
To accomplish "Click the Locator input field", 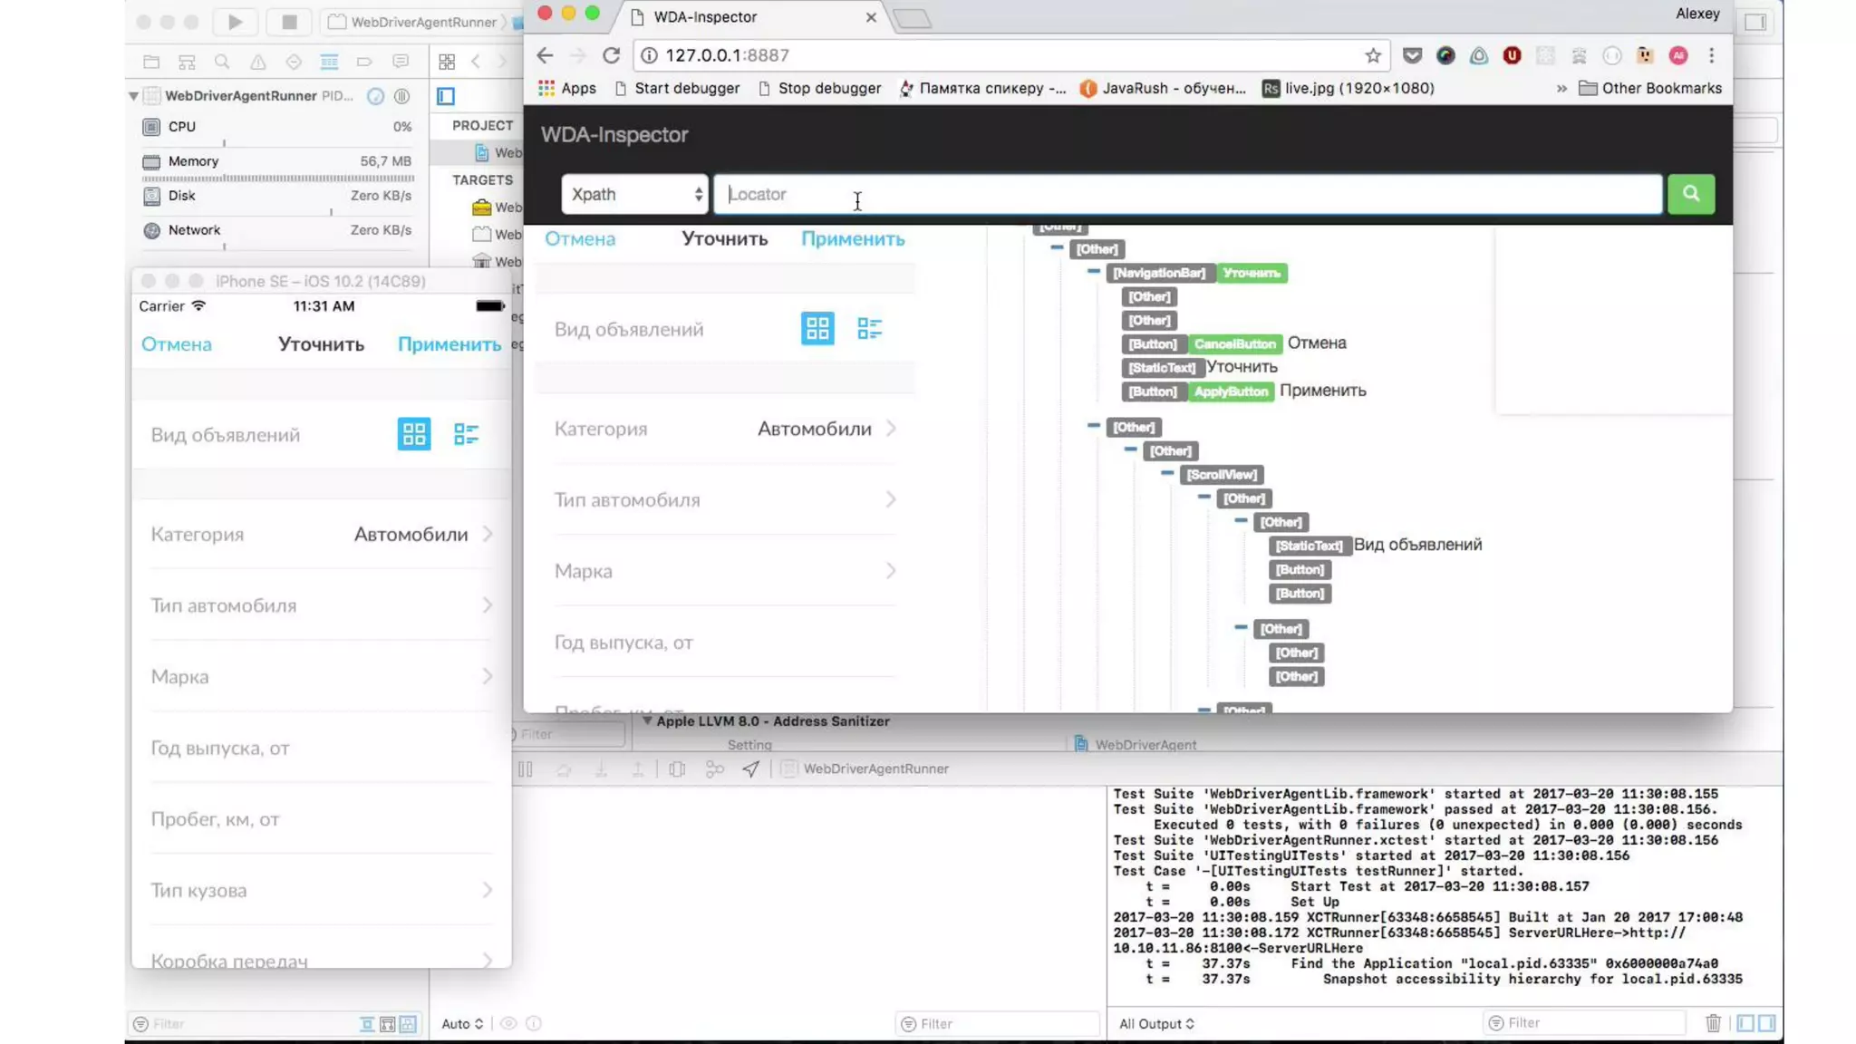I will coord(1187,194).
